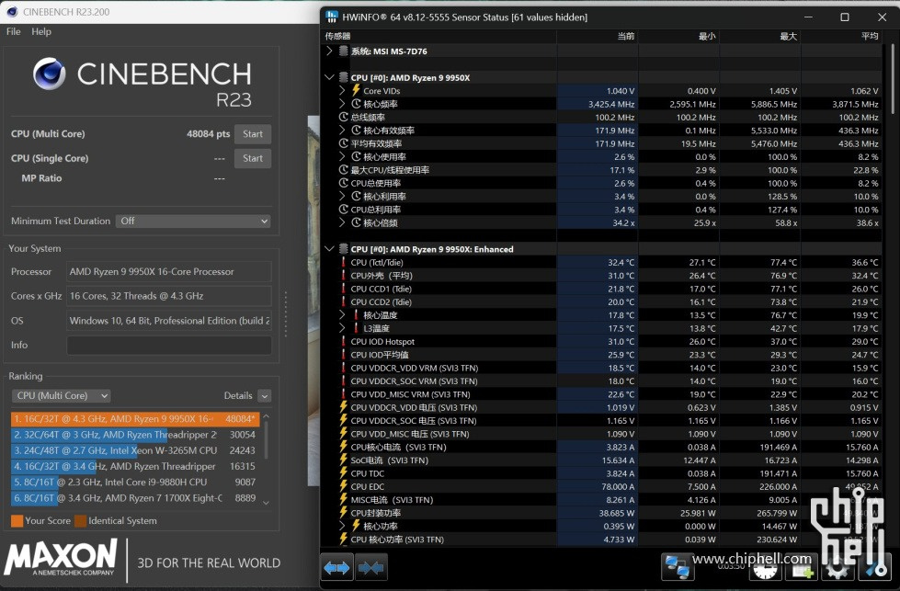Open the Help menu in Cinebench
Image resolution: width=900 pixels, height=591 pixels.
coord(41,31)
